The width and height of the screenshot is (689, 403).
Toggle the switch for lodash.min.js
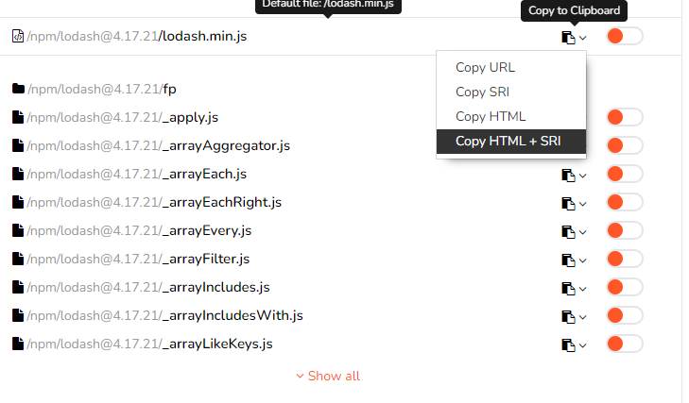point(625,36)
